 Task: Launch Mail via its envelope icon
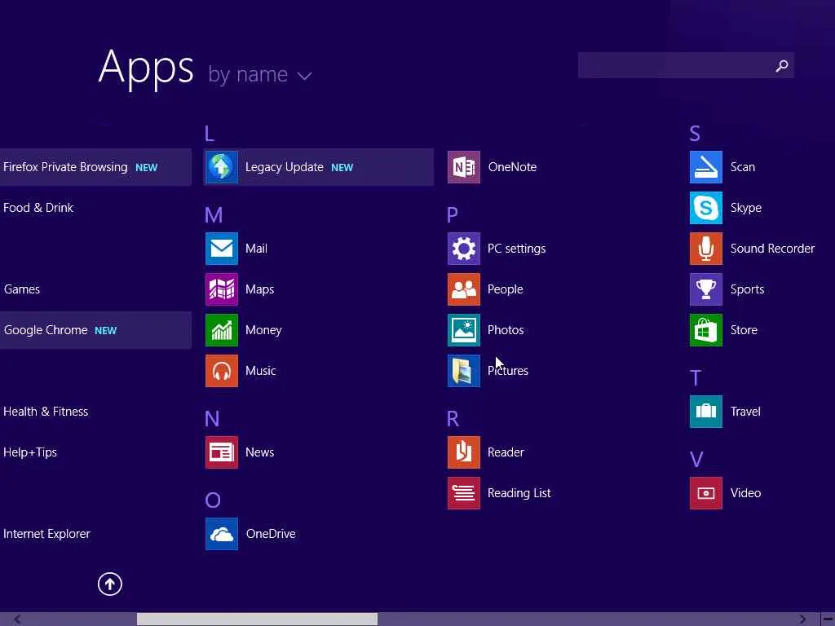point(222,249)
